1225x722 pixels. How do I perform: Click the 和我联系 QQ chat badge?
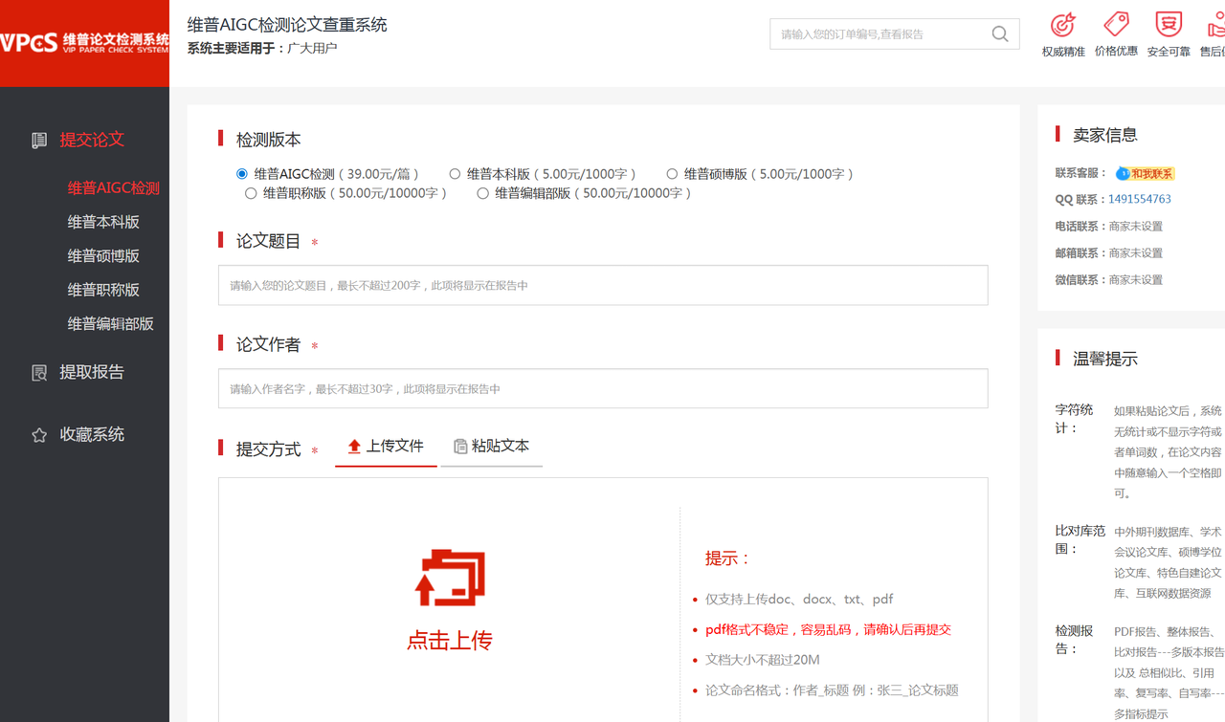coord(1145,173)
